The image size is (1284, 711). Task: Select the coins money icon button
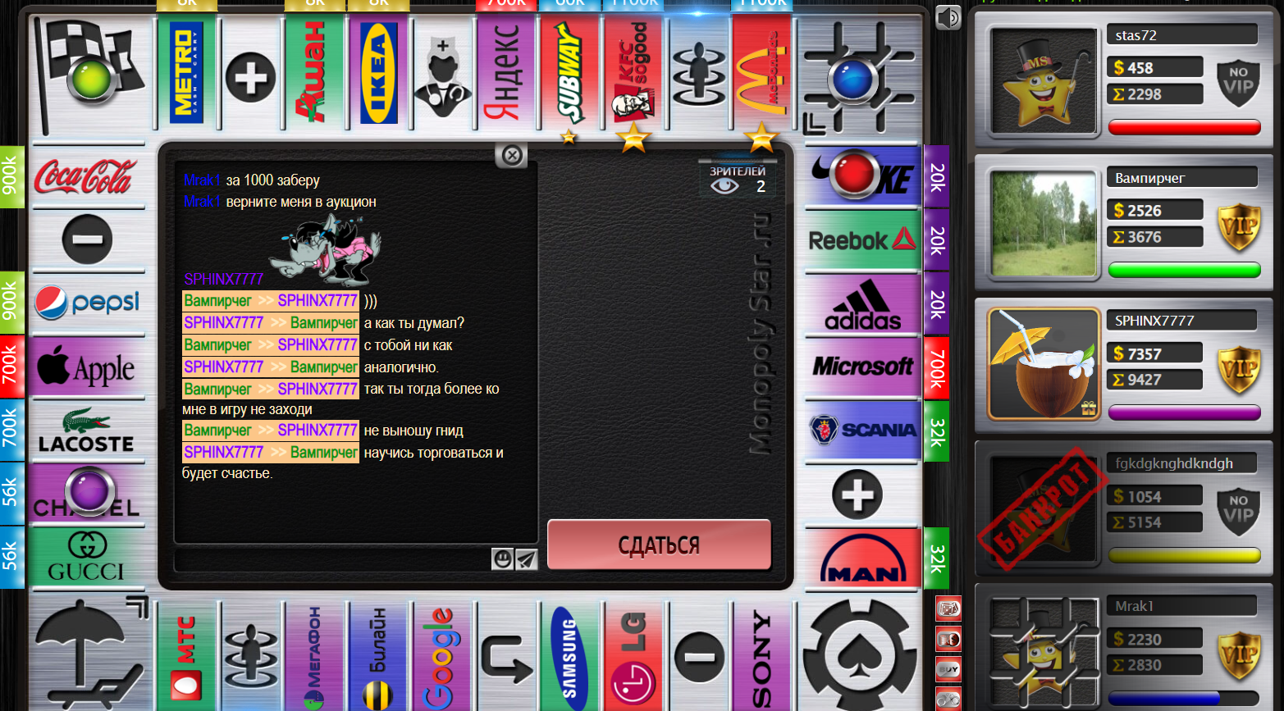tap(948, 640)
